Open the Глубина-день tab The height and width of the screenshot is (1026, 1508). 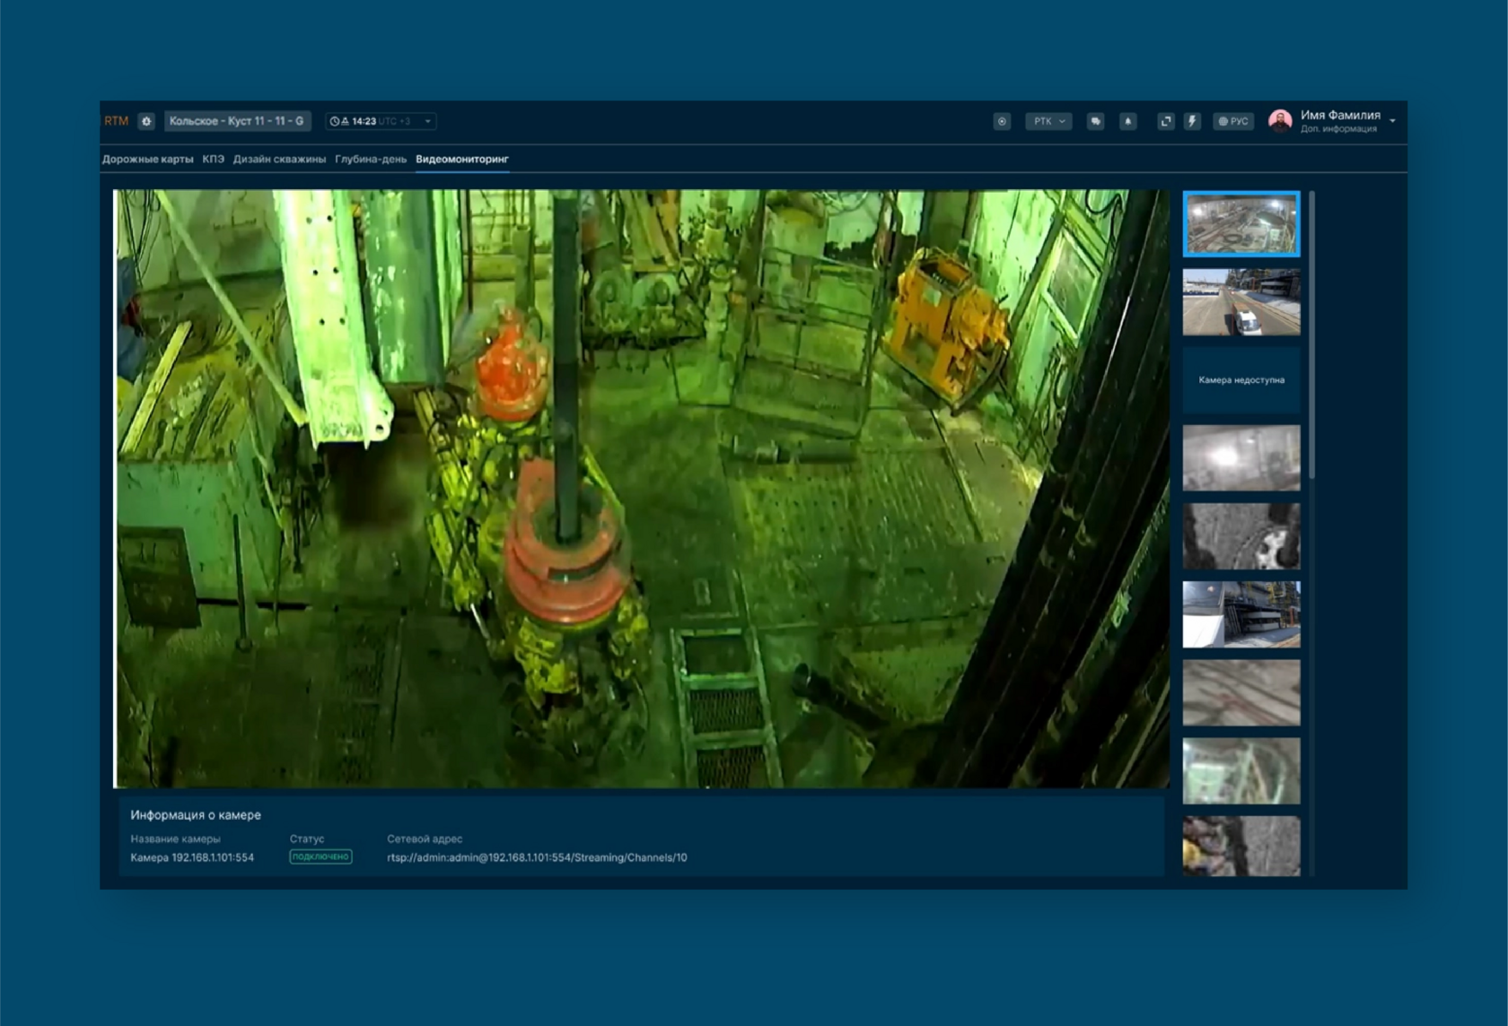(x=371, y=160)
